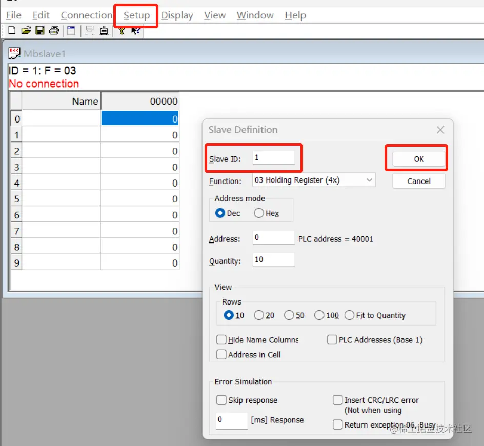
Task: Select the Dec address mode radio button
Action: (x=220, y=213)
